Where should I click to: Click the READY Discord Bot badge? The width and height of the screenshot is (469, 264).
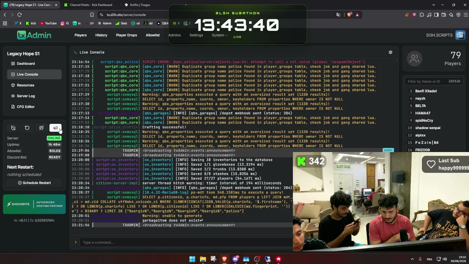[55, 157]
